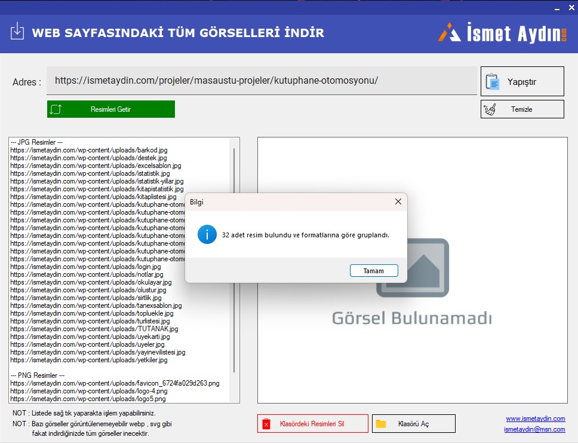
Task: Select yetkiler.jpg in the list
Action: pyautogui.click(x=89, y=360)
